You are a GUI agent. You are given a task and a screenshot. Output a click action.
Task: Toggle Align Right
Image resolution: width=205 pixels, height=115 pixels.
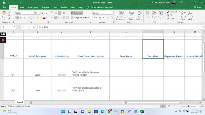pyautogui.click(x=59, y=17)
